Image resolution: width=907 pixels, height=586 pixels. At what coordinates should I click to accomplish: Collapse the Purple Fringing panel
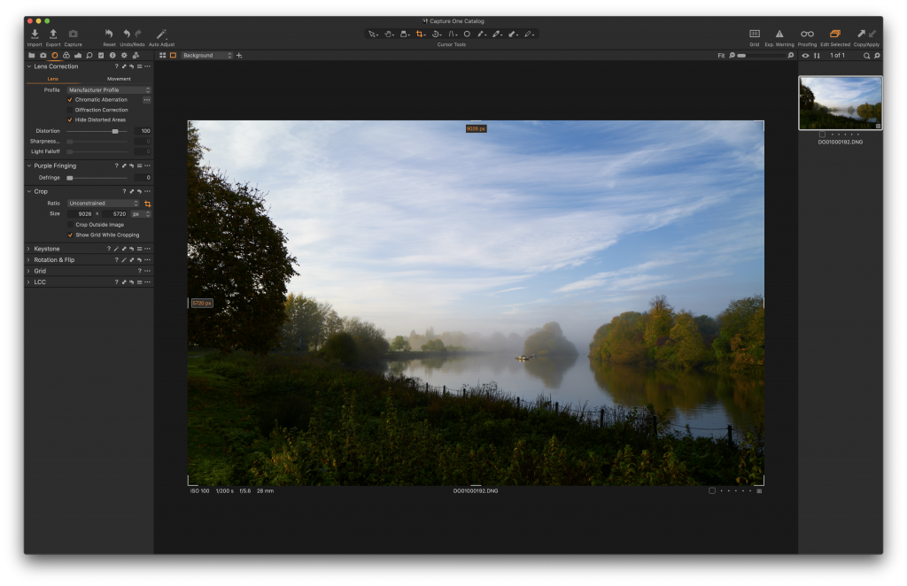click(x=29, y=166)
